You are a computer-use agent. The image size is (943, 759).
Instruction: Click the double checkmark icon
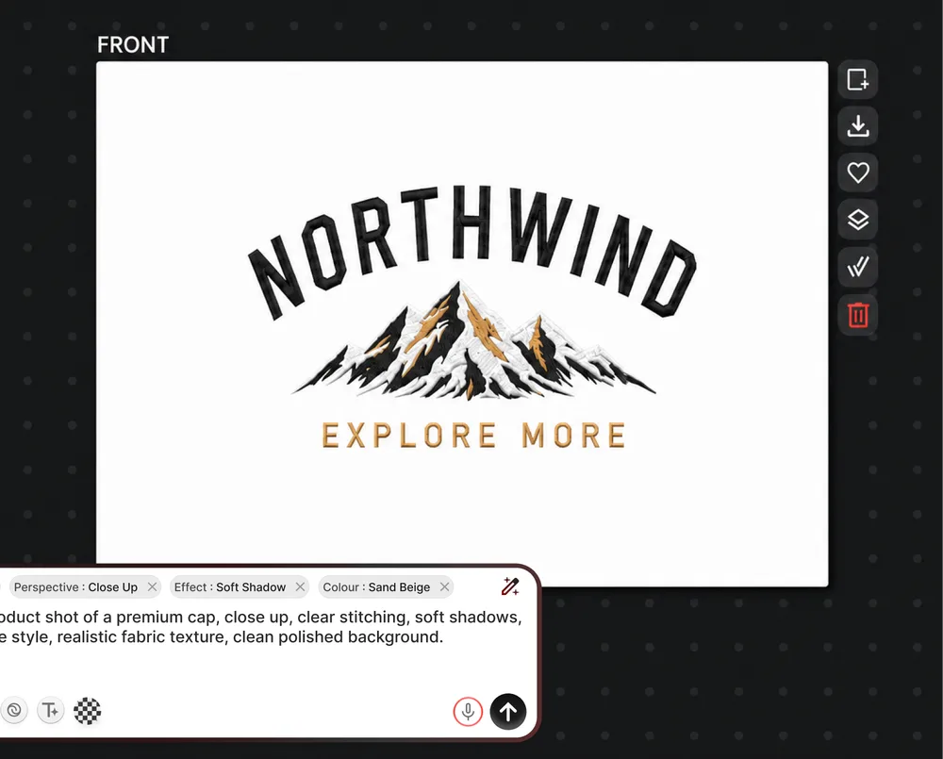click(857, 267)
